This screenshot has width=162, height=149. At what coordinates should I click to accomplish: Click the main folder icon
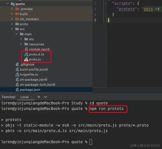pyautogui.click(x=22, y=34)
